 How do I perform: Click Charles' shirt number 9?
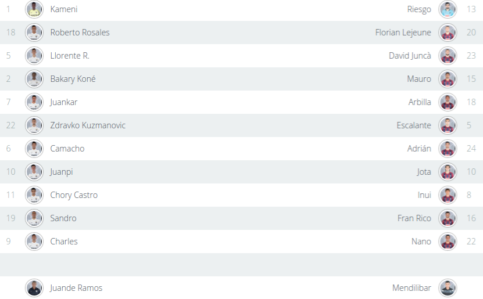[9, 242]
